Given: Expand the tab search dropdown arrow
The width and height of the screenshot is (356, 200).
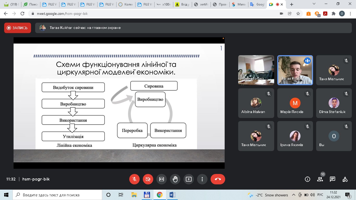Looking at the screenshot, I should click(x=314, y=4).
